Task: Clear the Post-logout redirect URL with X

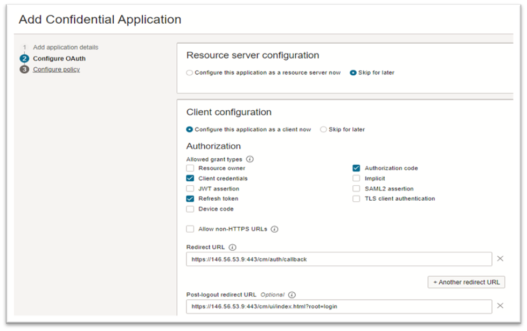Action: pos(500,306)
